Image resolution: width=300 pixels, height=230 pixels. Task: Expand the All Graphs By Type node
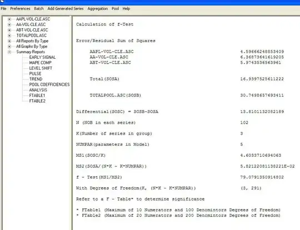tap(9, 47)
